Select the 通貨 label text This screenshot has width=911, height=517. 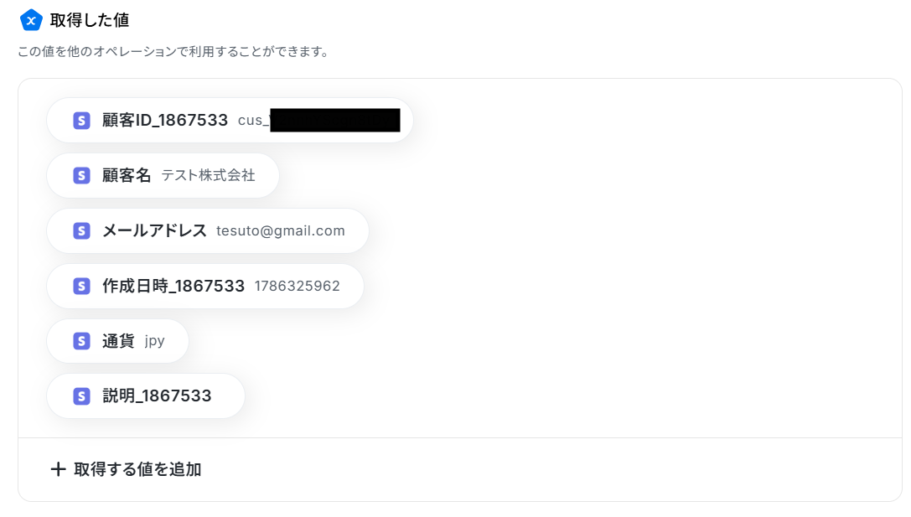[118, 341]
